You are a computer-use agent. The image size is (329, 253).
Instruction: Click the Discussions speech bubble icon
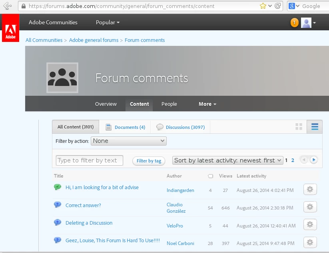pos(160,127)
